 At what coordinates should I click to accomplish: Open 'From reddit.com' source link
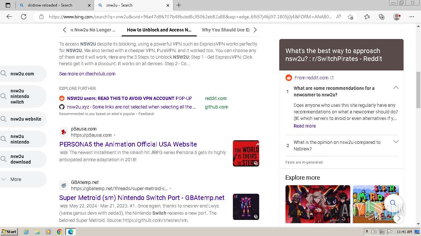coord(314,78)
